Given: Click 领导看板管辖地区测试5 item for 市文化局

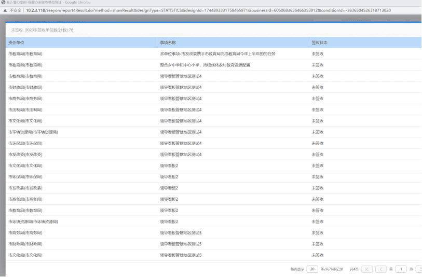Looking at the screenshot, I should coord(181,255).
